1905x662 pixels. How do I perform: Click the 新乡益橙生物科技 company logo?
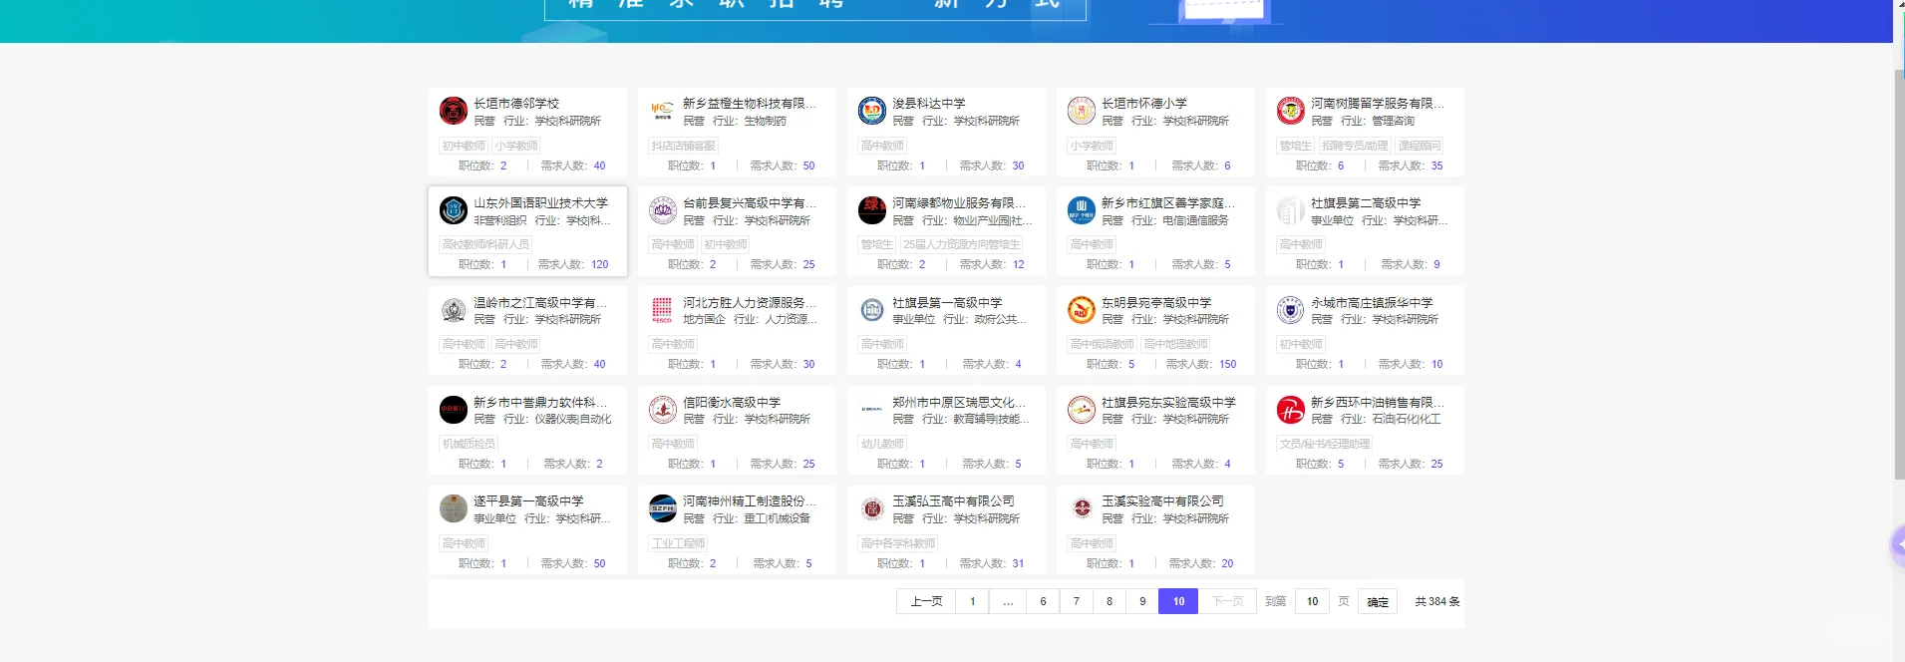(663, 111)
